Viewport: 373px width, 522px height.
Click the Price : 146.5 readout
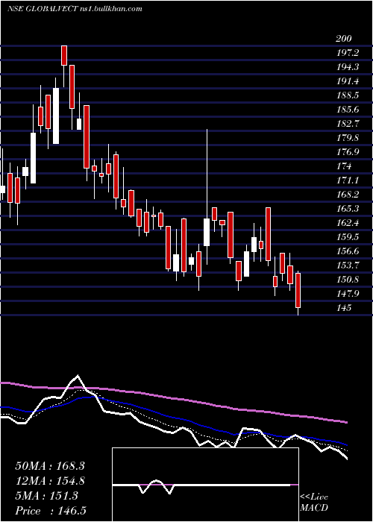(52, 511)
